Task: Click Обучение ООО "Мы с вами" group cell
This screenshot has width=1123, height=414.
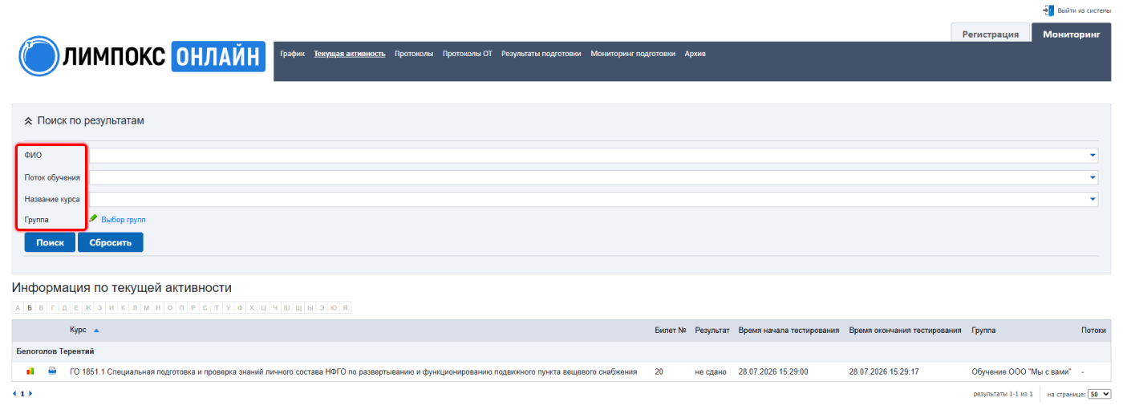Action: click(x=1021, y=372)
